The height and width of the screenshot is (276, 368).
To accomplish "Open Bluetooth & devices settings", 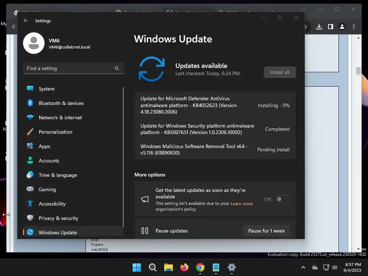I will (x=73, y=103).
